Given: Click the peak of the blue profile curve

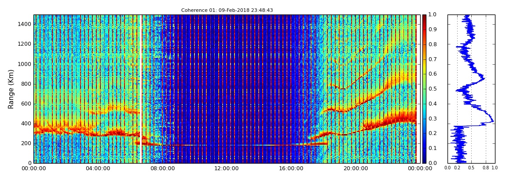Looking at the screenshot, I should pyautogui.click(x=493, y=121).
